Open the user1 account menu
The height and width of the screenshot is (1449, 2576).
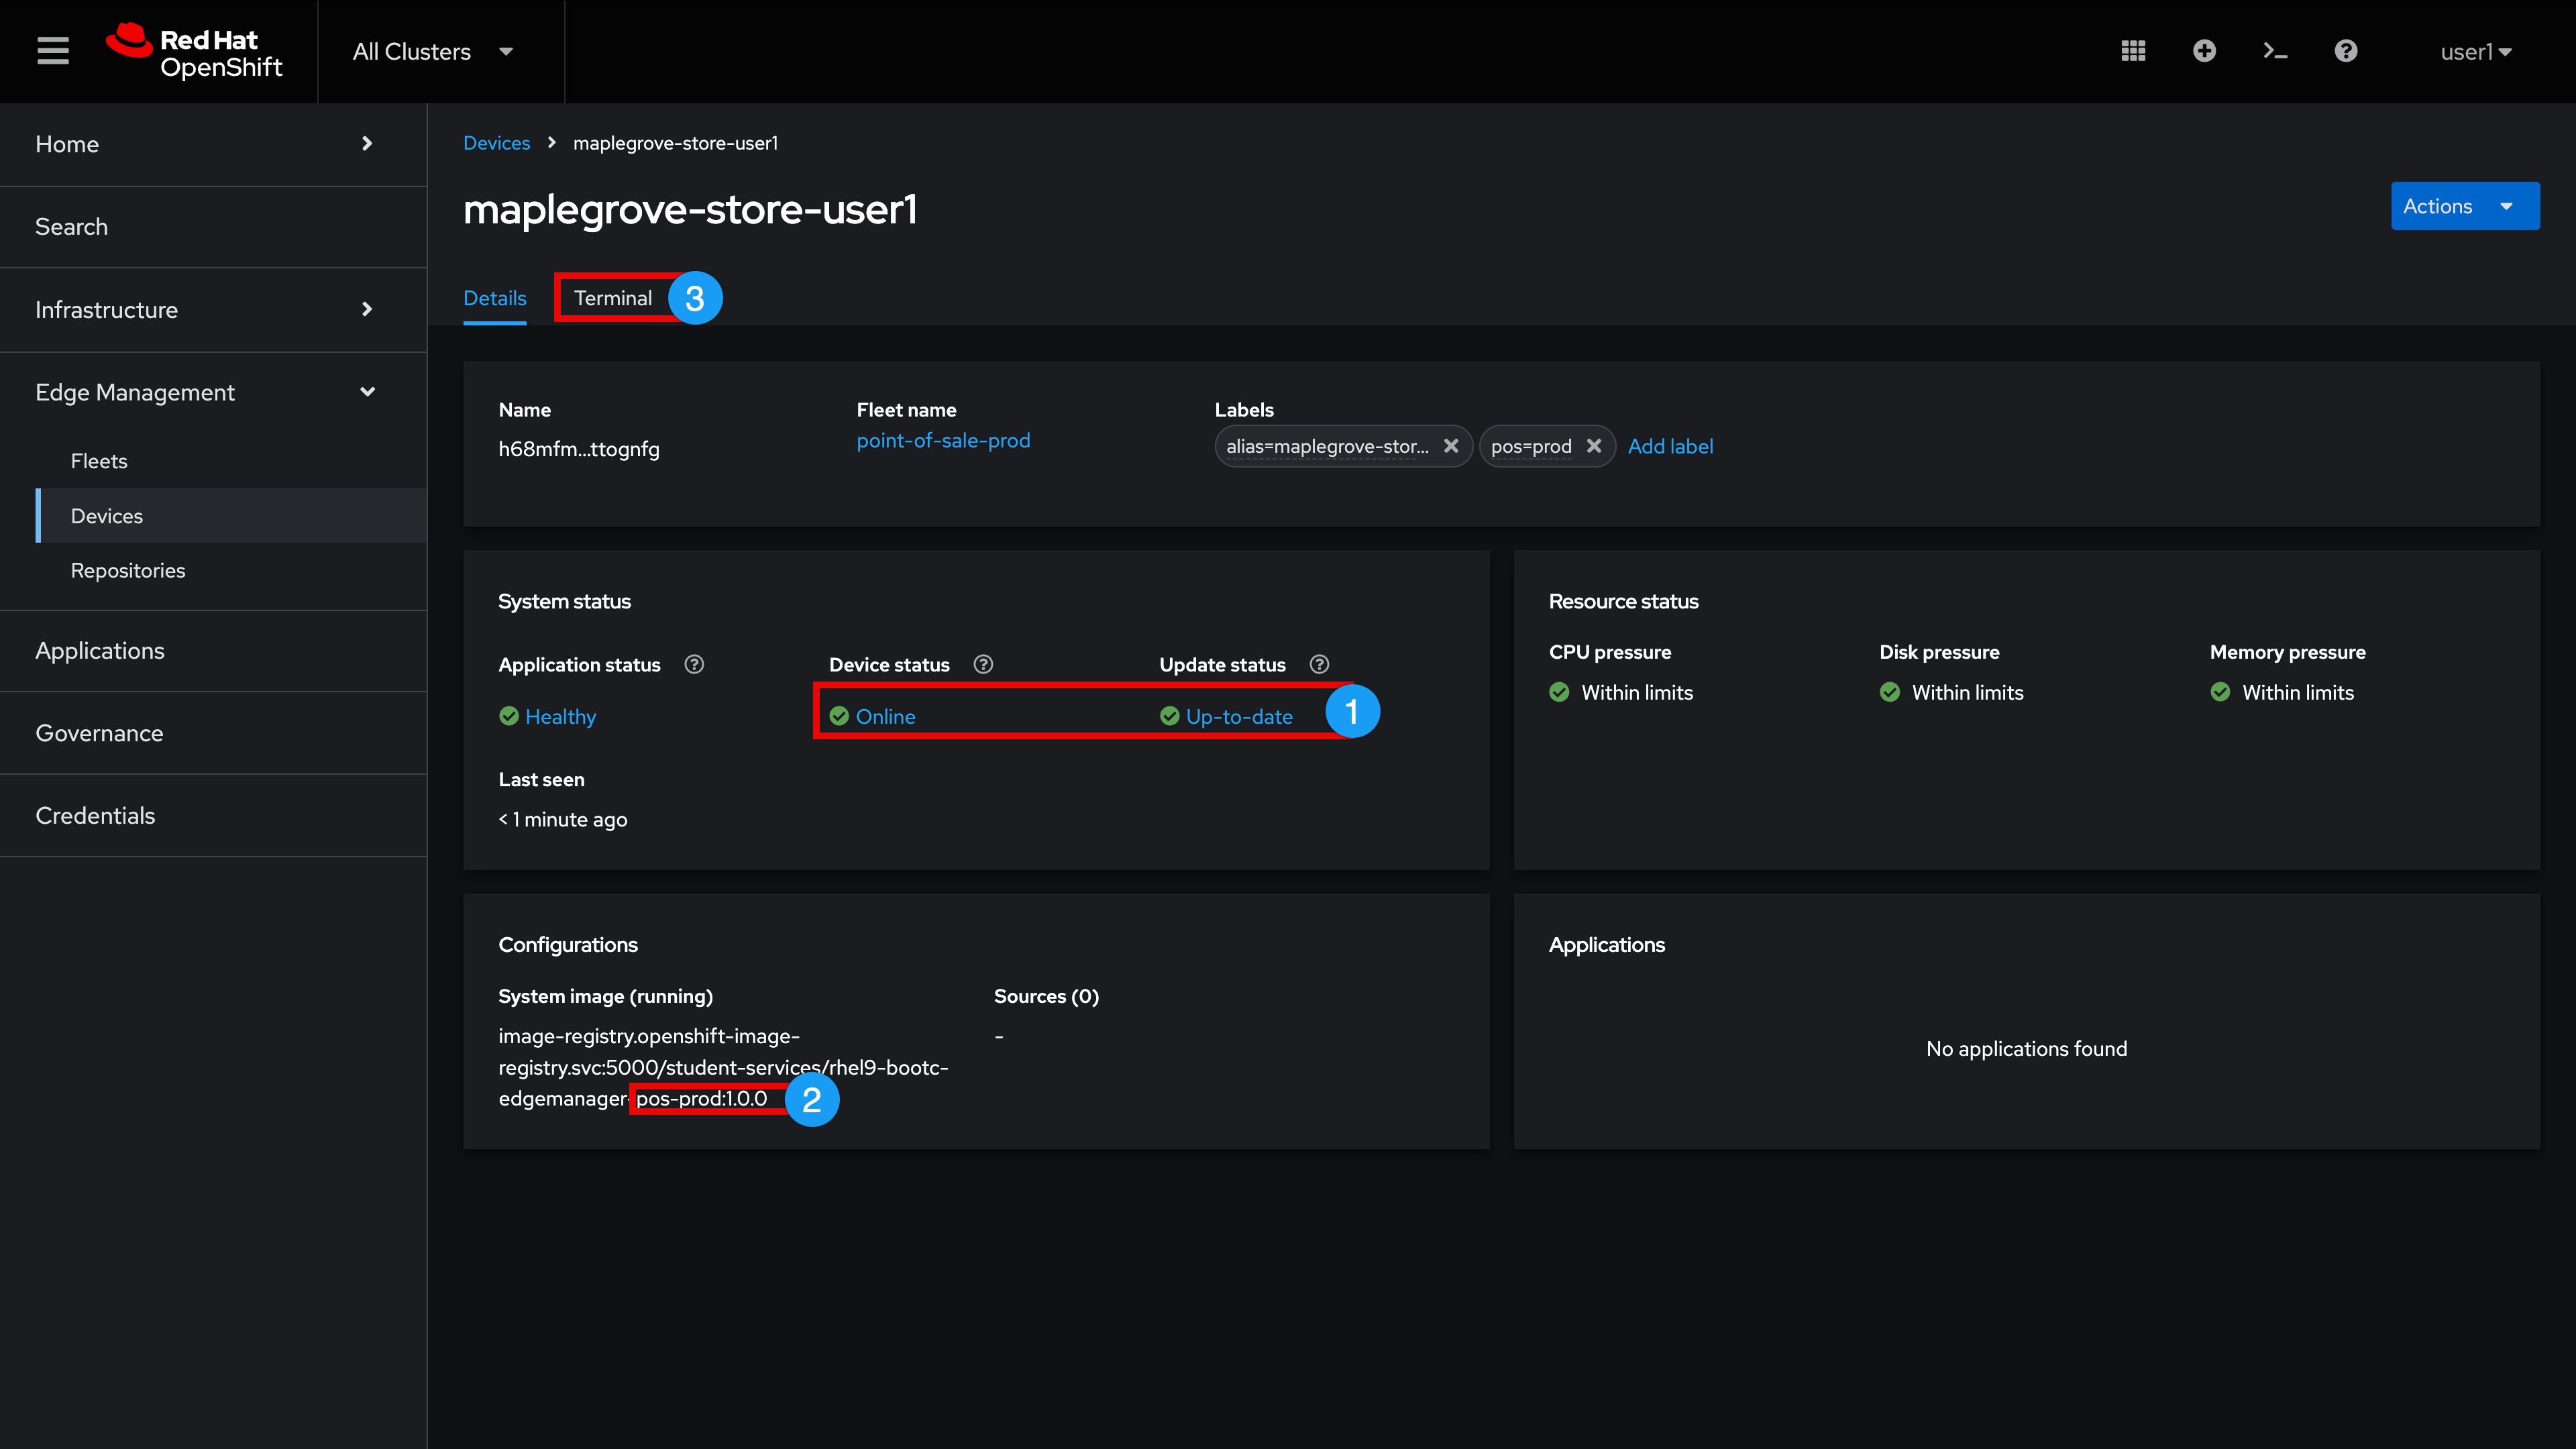2476,52
